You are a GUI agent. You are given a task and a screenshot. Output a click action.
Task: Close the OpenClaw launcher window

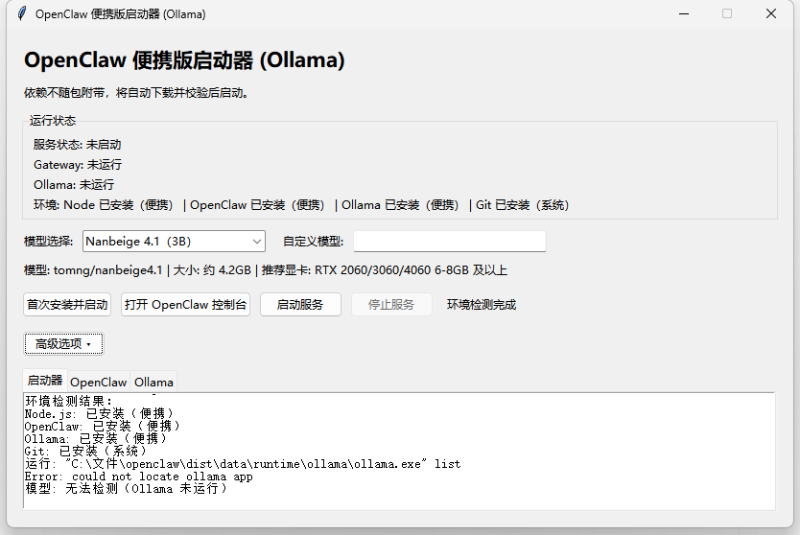pyautogui.click(x=771, y=13)
